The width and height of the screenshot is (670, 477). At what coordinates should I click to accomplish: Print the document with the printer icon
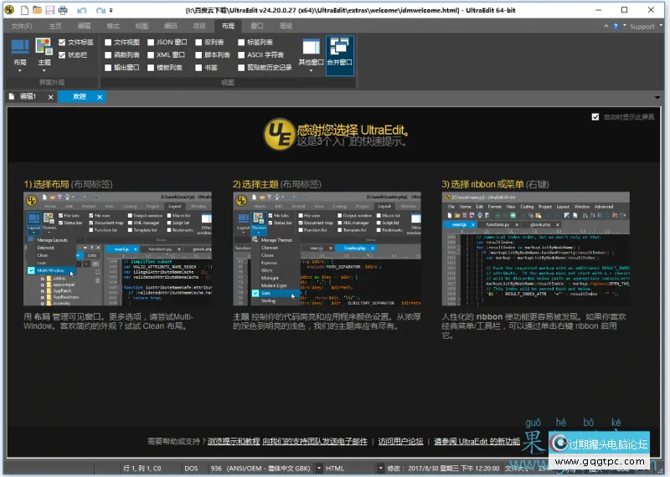pos(63,9)
